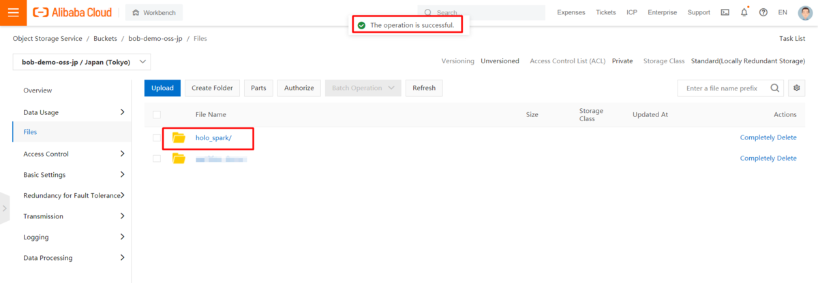Switch language via EN

click(x=783, y=12)
